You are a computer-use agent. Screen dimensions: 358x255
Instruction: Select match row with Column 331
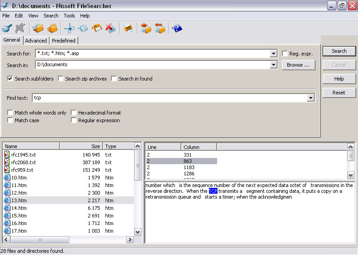click(181, 155)
